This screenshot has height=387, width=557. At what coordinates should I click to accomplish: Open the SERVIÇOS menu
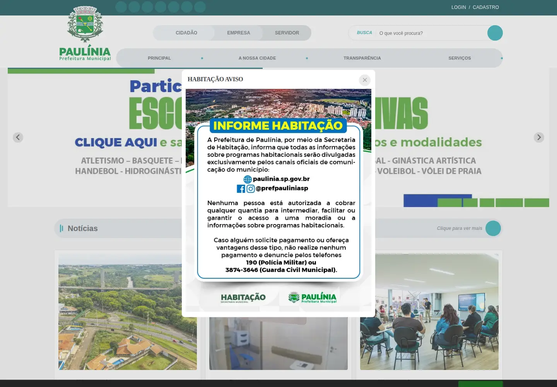tap(460, 58)
